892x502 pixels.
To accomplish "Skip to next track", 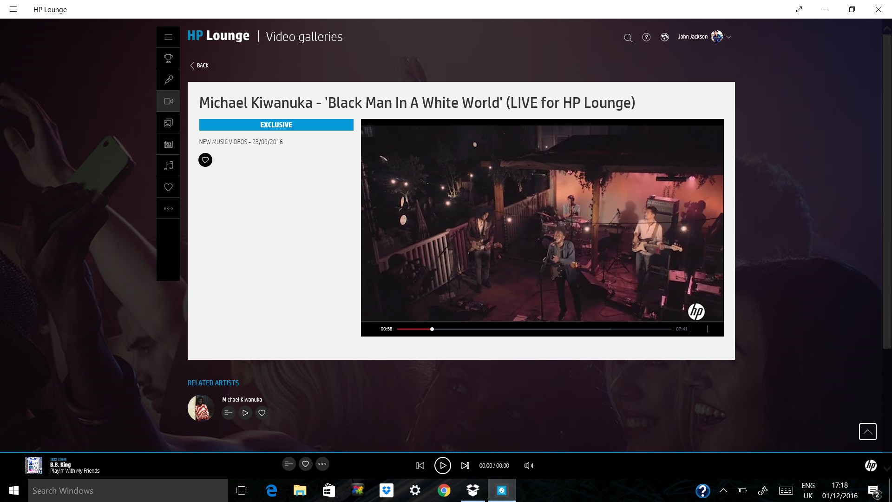I will tap(465, 466).
